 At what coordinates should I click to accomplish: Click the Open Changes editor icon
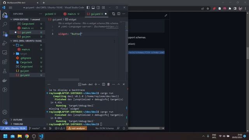point(113,14)
